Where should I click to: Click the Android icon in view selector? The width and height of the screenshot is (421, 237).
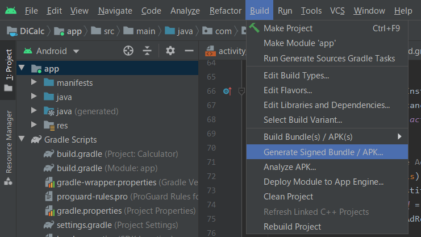click(x=28, y=51)
